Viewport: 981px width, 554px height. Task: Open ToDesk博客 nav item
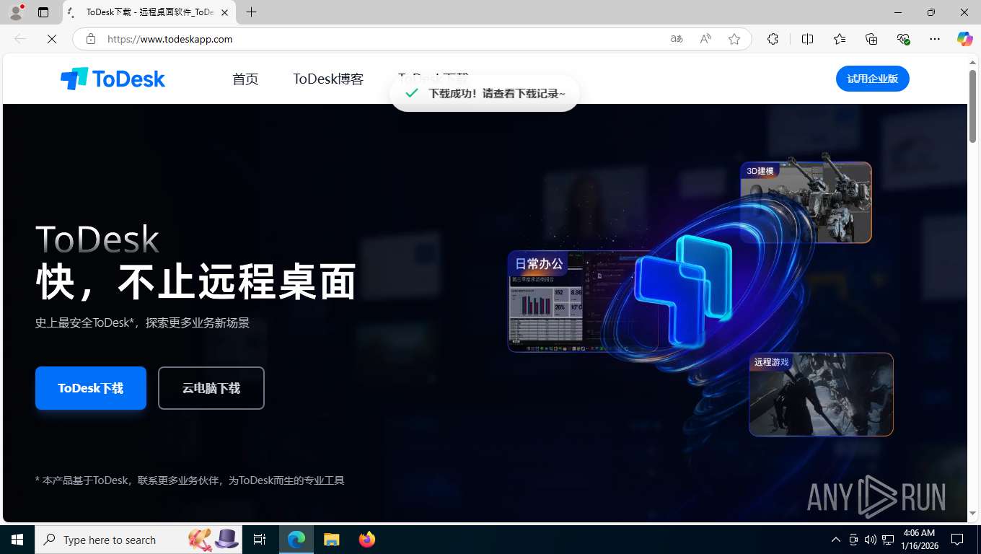tap(328, 79)
